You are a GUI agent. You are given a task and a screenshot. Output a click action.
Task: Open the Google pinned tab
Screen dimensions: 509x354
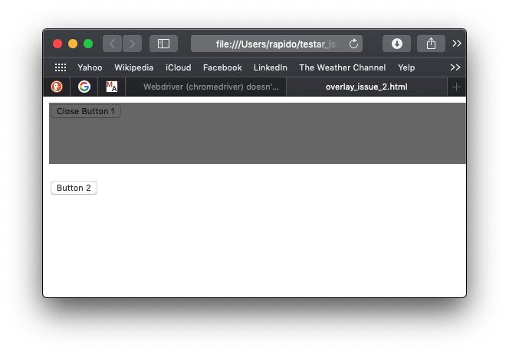(84, 87)
